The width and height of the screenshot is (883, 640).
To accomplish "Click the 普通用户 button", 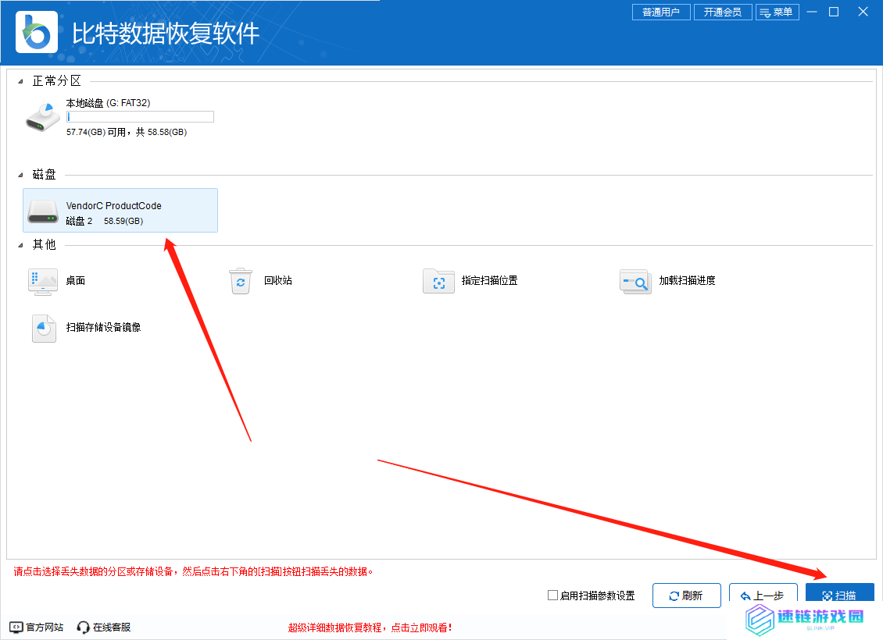I will point(661,12).
